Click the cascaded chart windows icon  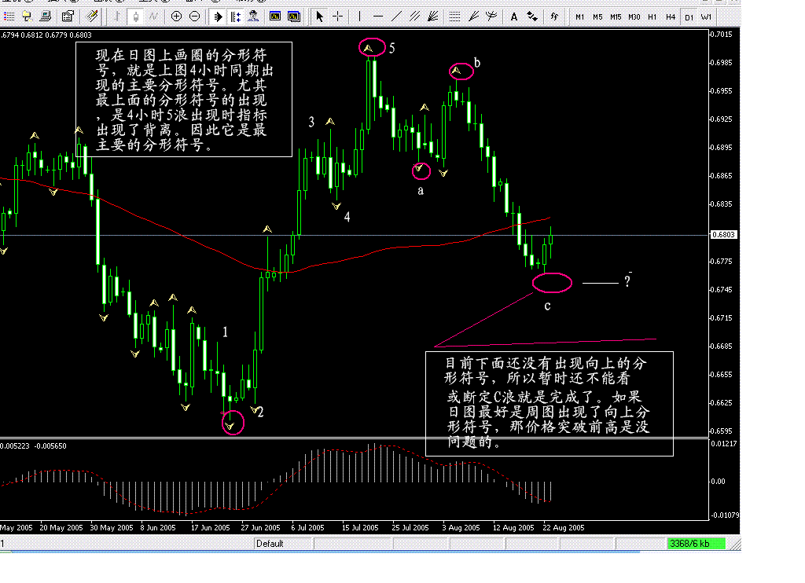(x=294, y=16)
